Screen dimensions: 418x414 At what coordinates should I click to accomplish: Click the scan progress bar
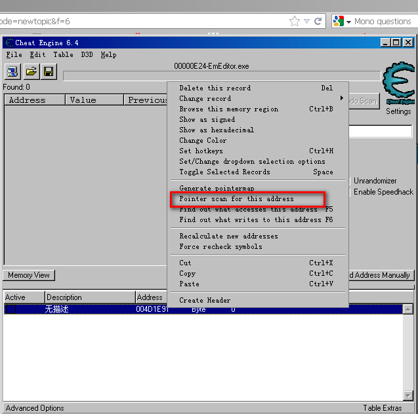222,76
